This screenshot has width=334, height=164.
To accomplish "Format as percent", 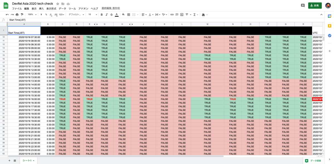I will click(46, 14).
